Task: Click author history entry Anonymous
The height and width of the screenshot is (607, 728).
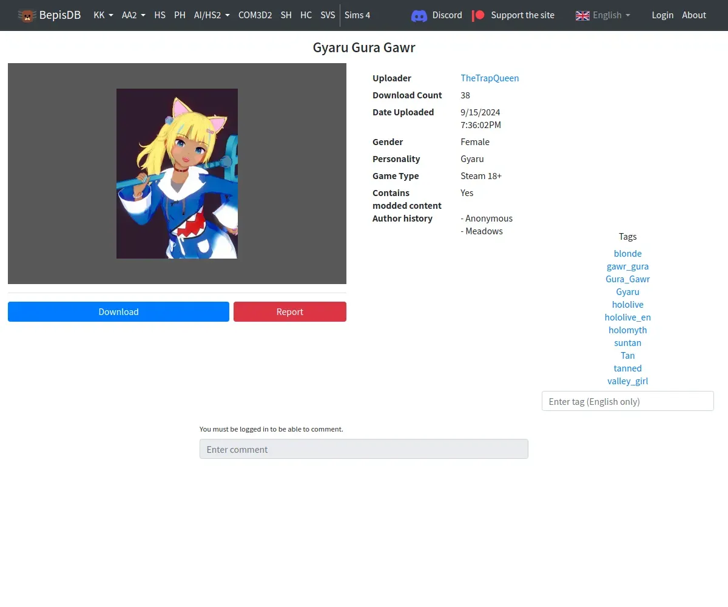Action: (x=487, y=218)
